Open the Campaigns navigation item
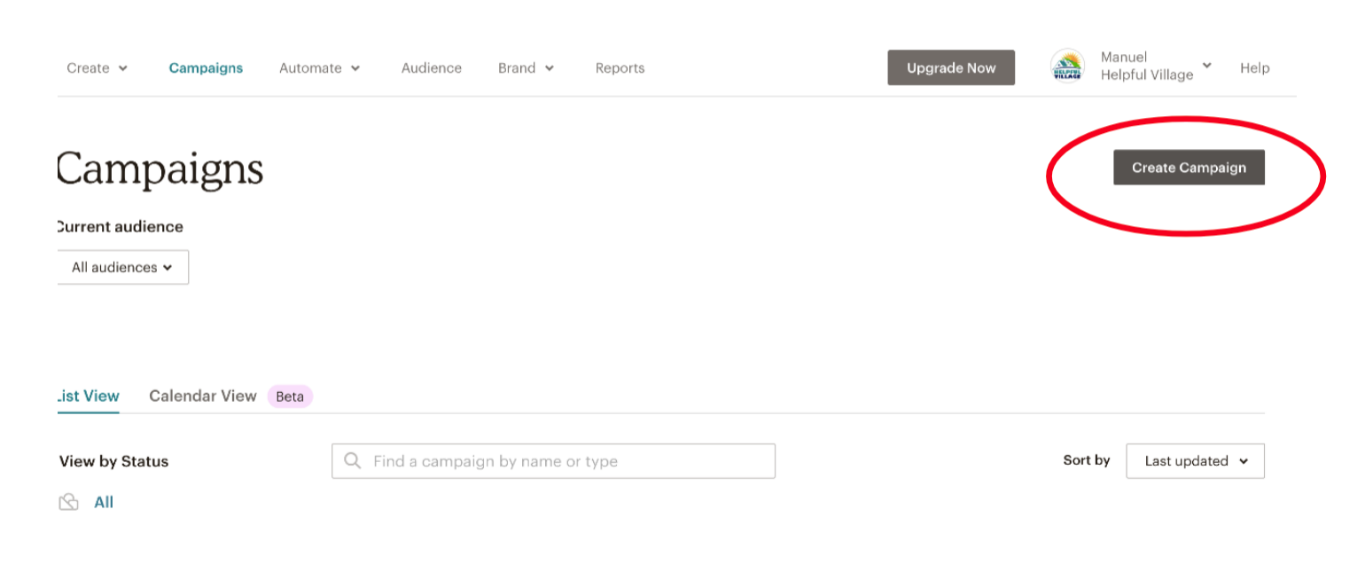1365x580 pixels. [206, 67]
